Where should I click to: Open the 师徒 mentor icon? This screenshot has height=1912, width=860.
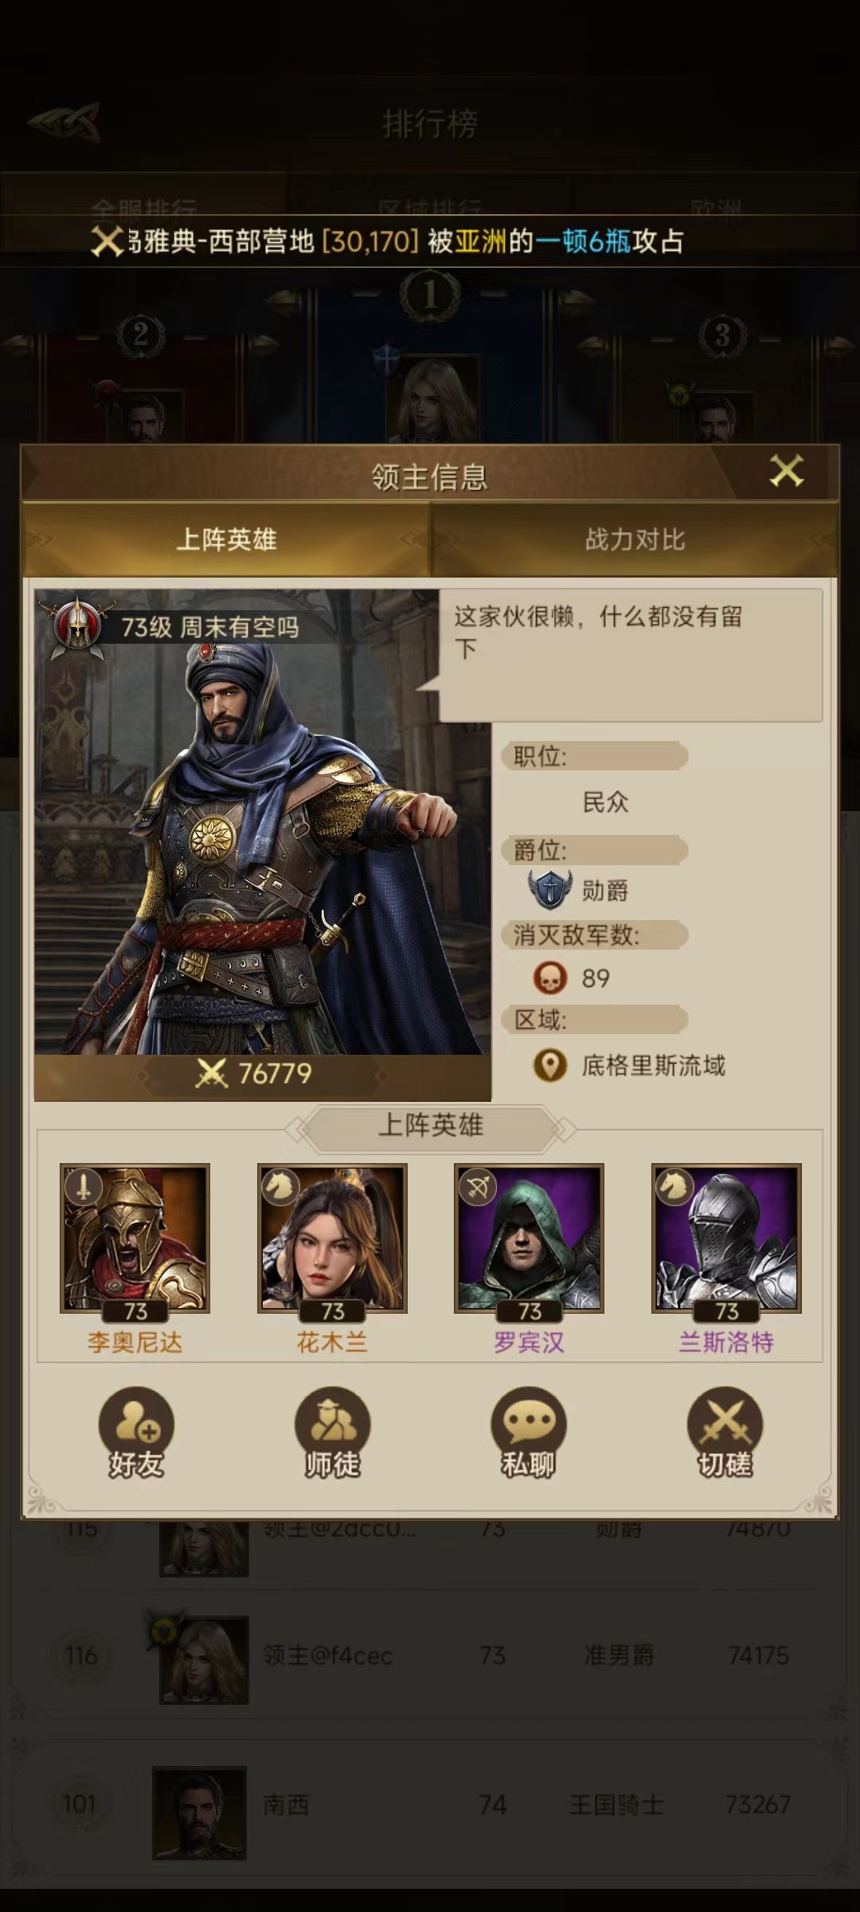pos(332,1432)
